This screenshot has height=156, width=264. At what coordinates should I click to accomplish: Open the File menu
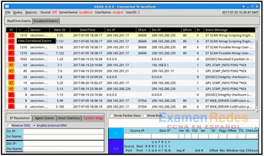pyautogui.click(x=8, y=12)
